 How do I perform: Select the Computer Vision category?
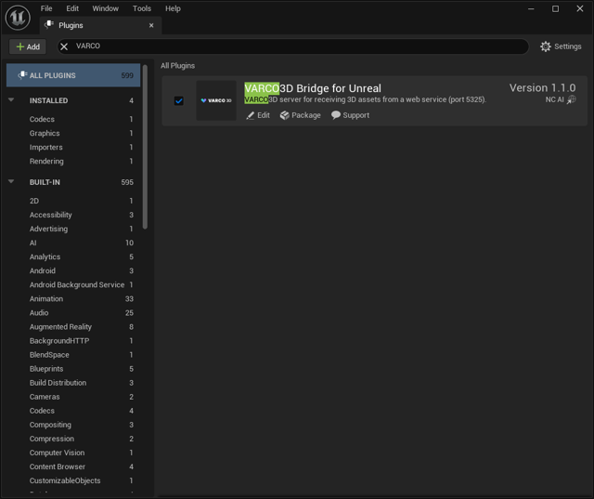(73, 453)
